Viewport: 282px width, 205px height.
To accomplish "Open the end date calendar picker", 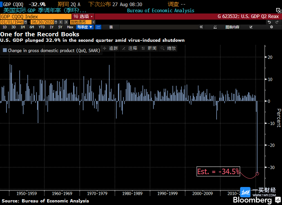I will tap(56, 22).
